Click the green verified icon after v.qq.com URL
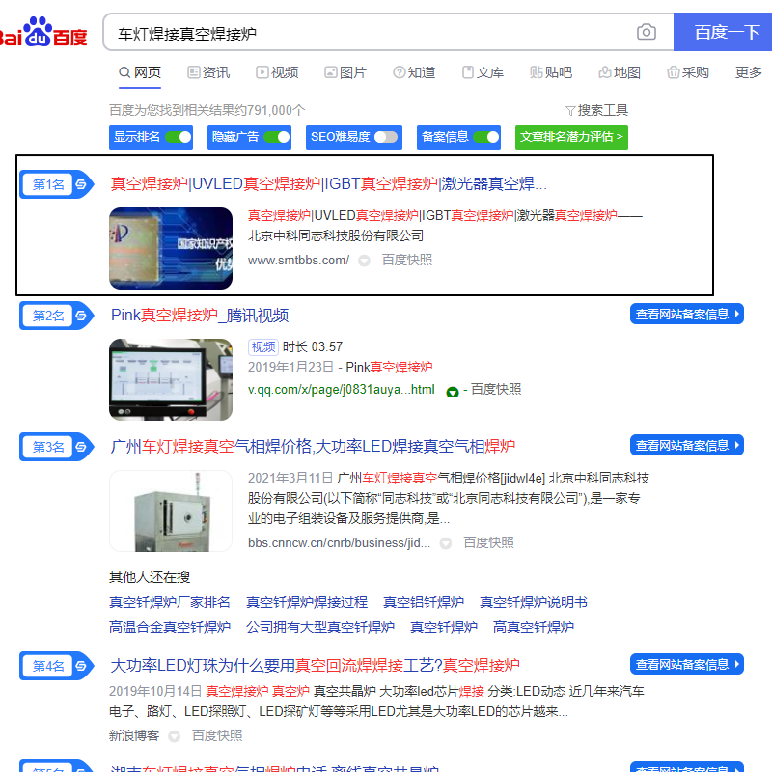Viewport: 772px width, 772px height. (452, 392)
